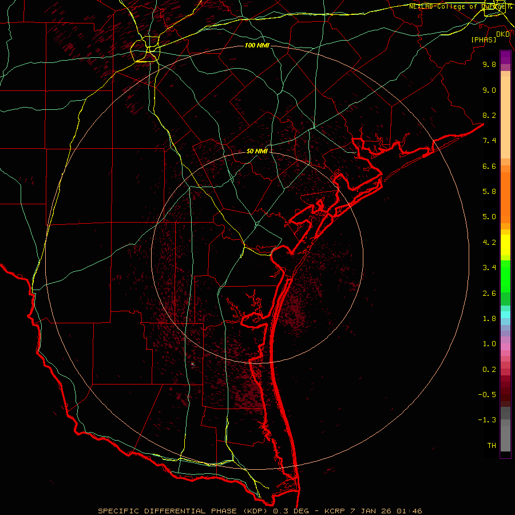Click the "100 NMI" range ring label
The width and height of the screenshot is (515, 515).
[257, 45]
